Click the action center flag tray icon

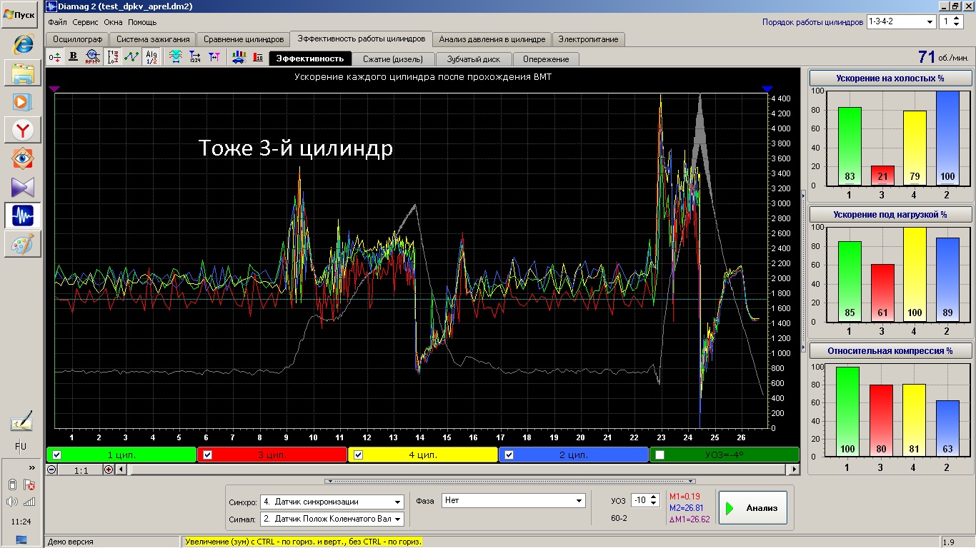[29, 485]
